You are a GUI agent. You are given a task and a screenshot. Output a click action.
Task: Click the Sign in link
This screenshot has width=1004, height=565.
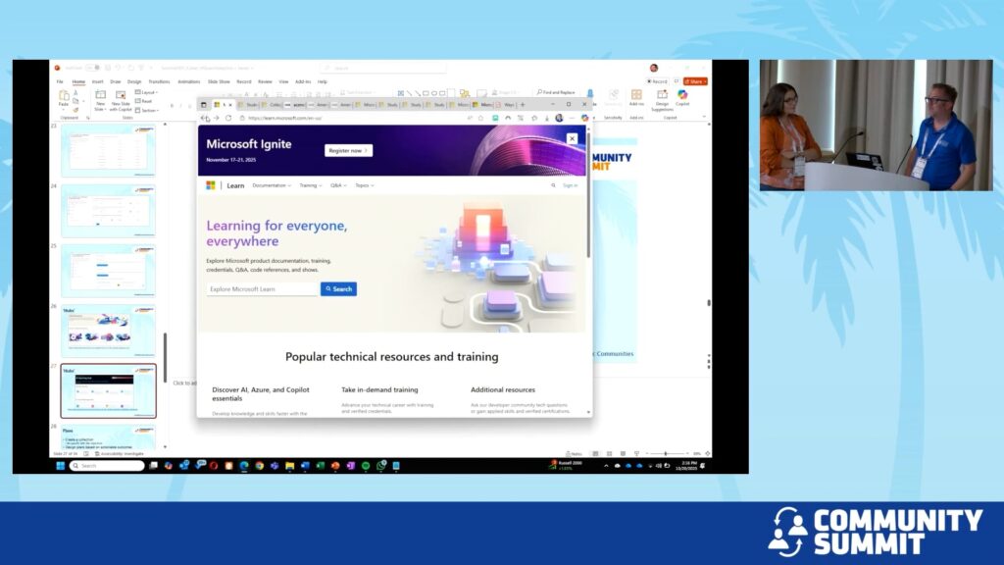pyautogui.click(x=570, y=185)
